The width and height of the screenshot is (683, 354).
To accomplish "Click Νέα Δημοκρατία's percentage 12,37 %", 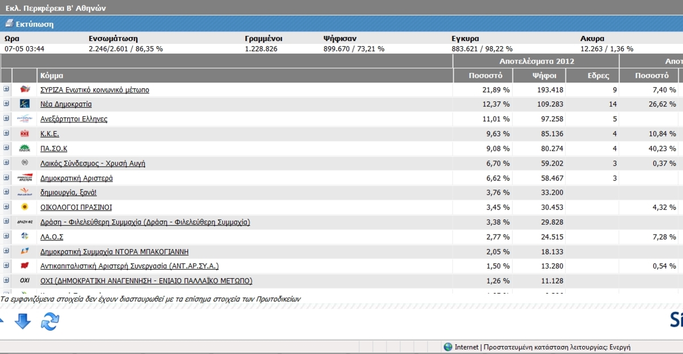I will pyautogui.click(x=496, y=105).
